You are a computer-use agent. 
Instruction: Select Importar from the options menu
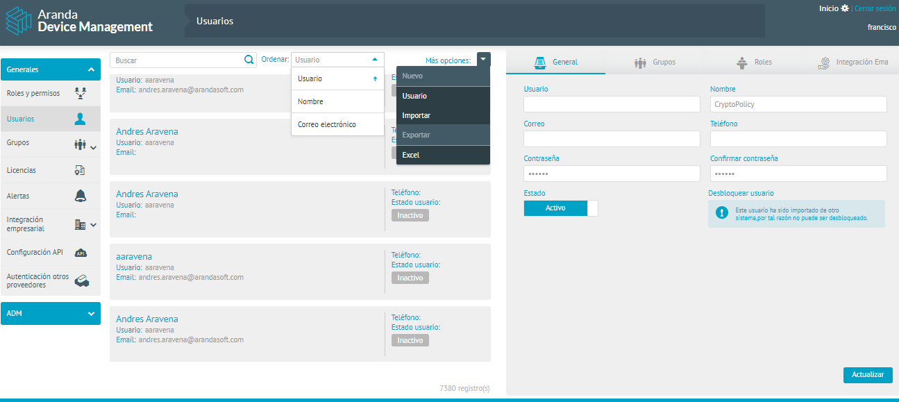tap(417, 115)
